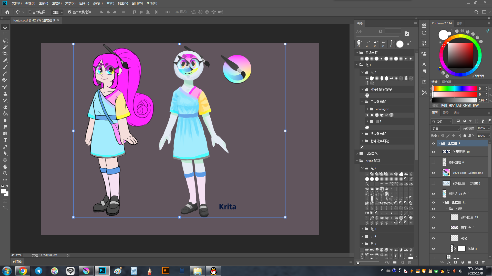Collapse the 图层组 11 group
Viewport: 492px width, 276px height.
point(443,202)
